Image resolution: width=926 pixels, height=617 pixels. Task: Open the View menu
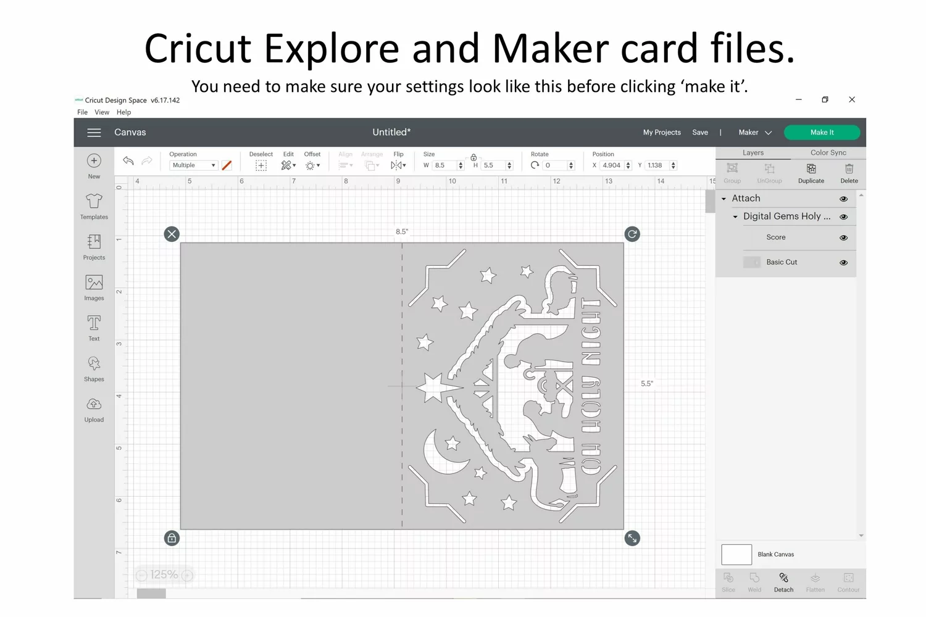pos(102,112)
